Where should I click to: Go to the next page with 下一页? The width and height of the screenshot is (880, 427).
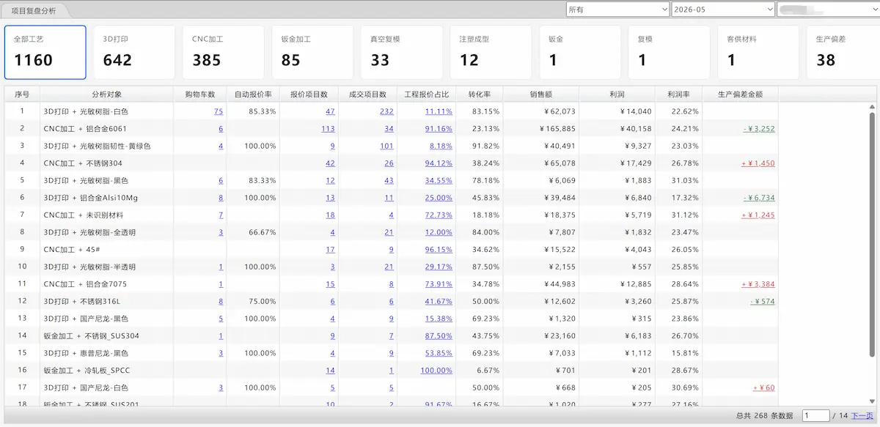(862, 415)
